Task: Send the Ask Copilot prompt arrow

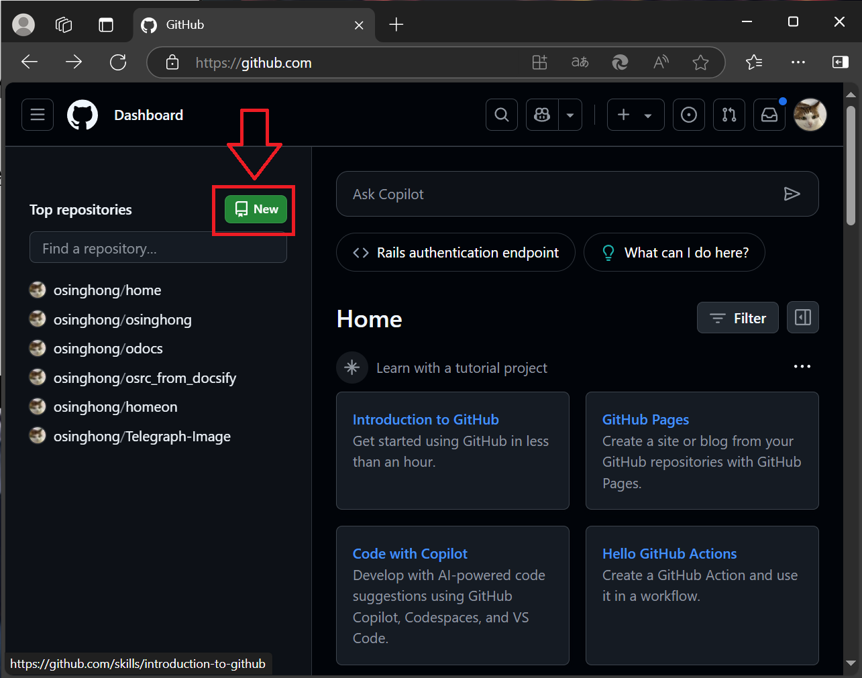Action: point(792,194)
